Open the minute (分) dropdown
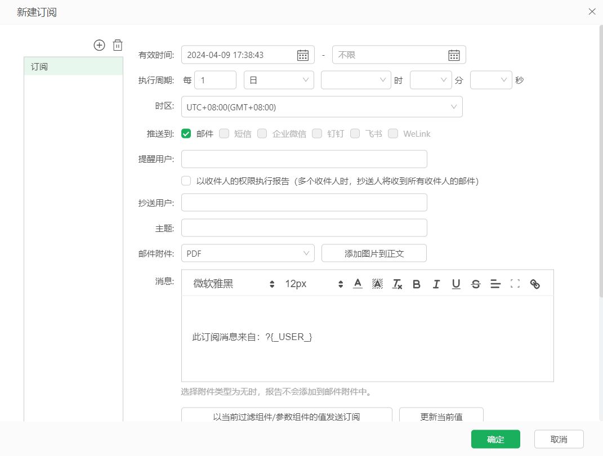Screen dimensions: 603x456 point(431,80)
